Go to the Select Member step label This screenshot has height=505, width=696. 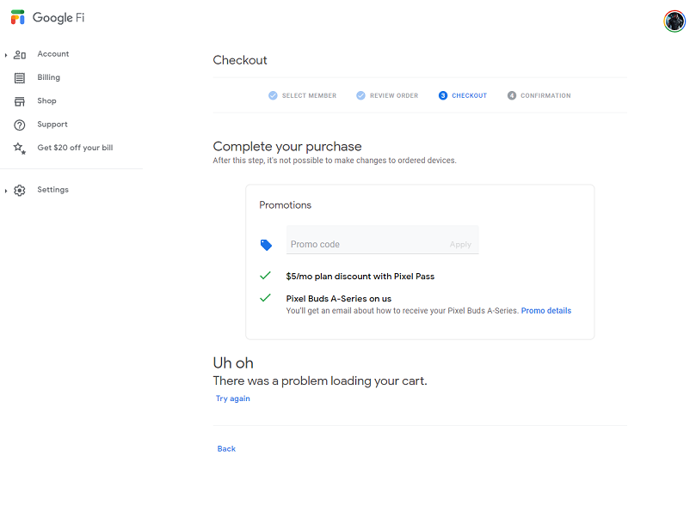tap(309, 95)
